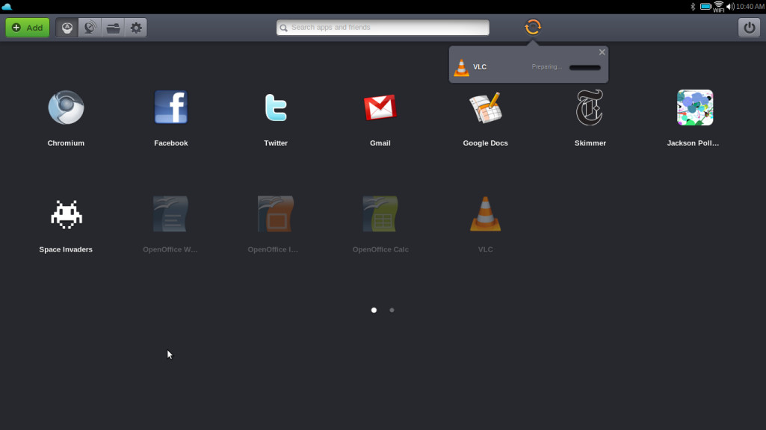The image size is (766, 430).
Task: Launch the Skimmer app
Action: 590,107
